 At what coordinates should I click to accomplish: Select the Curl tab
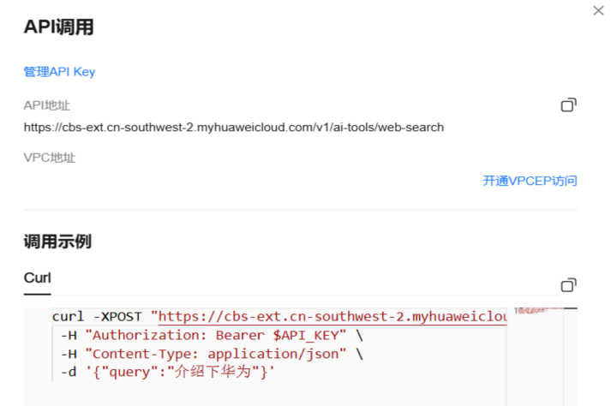point(38,278)
